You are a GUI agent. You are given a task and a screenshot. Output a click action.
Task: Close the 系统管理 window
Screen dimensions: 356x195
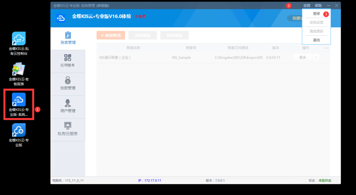click(337, 6)
